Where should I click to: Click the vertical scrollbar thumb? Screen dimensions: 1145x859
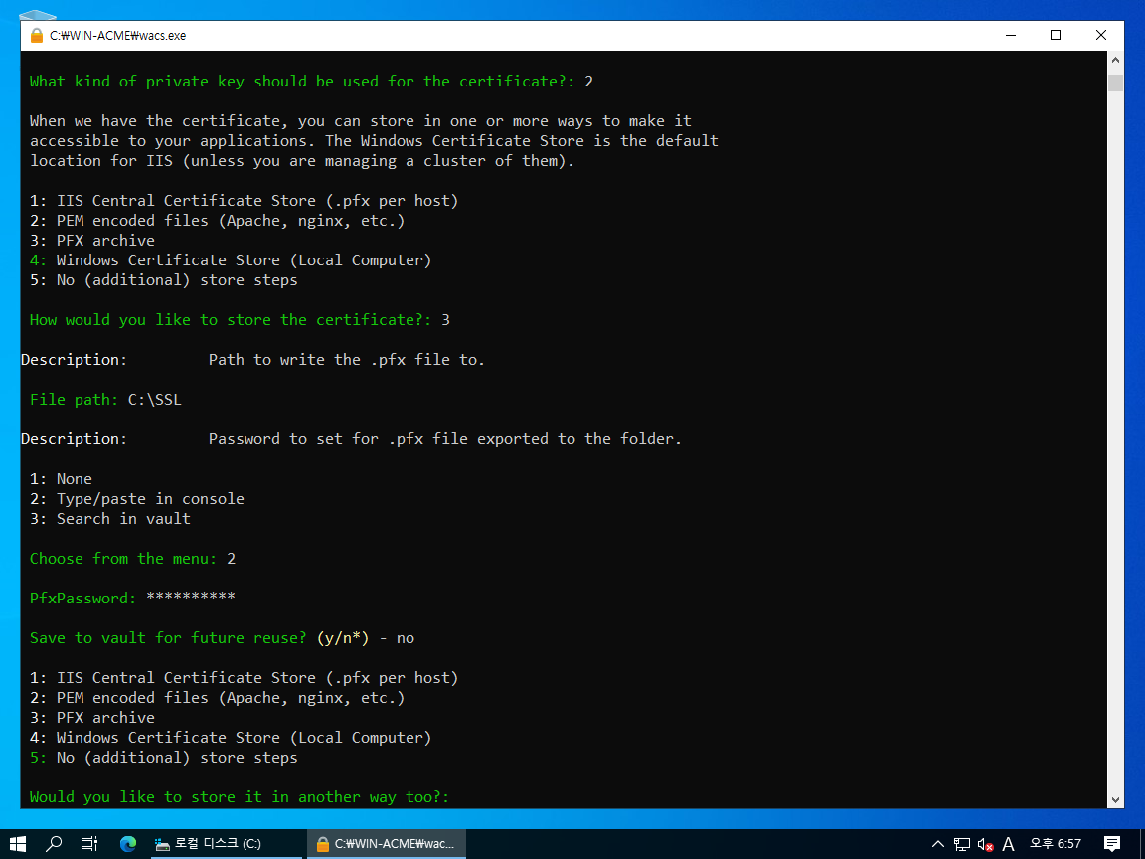1115,82
